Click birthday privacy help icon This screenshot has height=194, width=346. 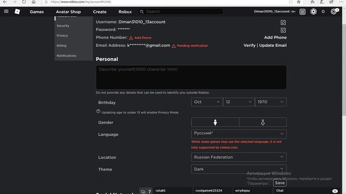coord(98,112)
